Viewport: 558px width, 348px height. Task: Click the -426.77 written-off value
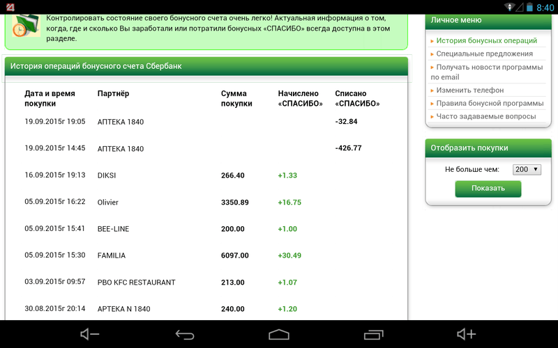[x=348, y=148]
